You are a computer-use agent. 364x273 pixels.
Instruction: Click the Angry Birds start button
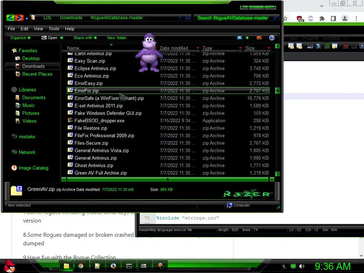click(10, 266)
